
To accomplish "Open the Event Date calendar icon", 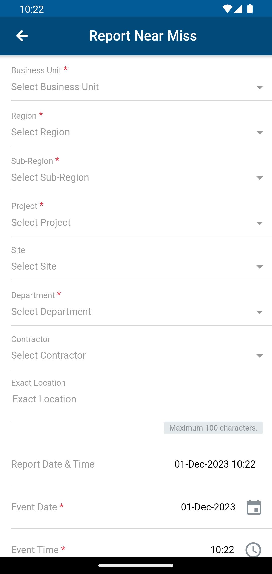I will [x=254, y=507].
